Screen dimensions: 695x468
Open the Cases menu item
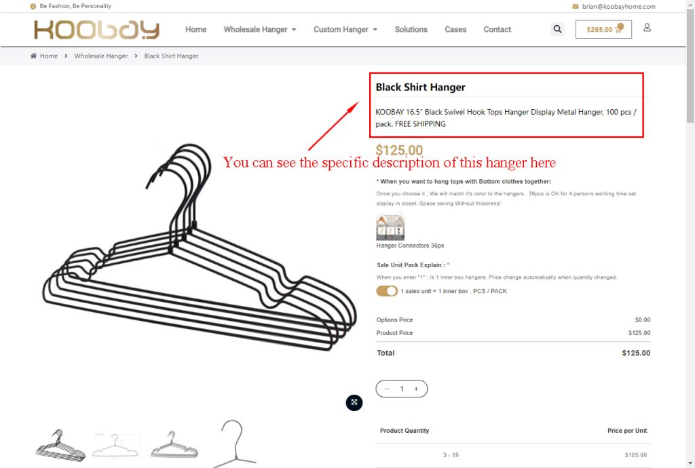coord(455,29)
